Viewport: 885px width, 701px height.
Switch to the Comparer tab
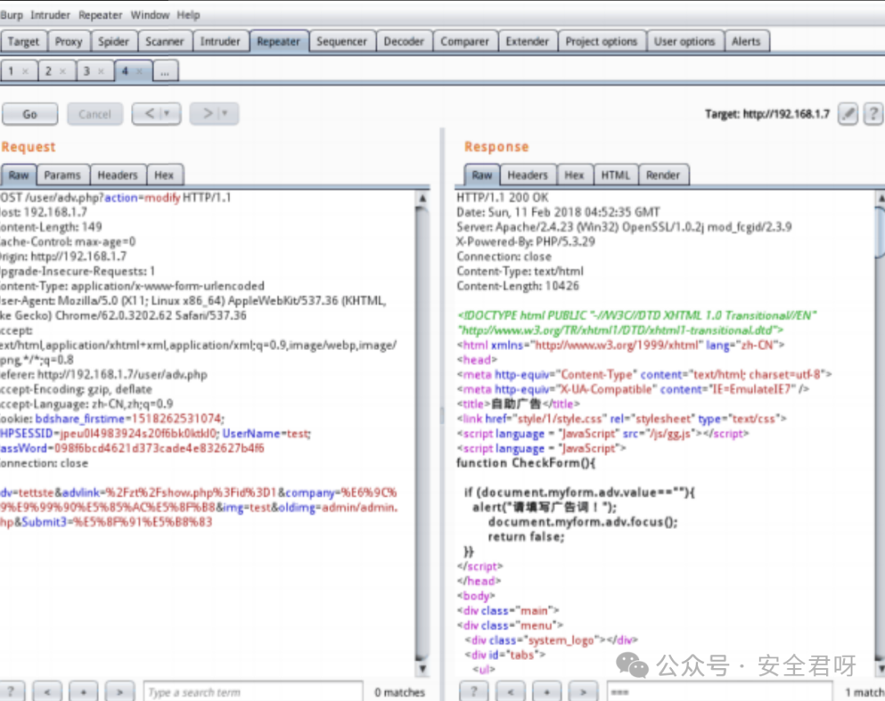tap(465, 41)
